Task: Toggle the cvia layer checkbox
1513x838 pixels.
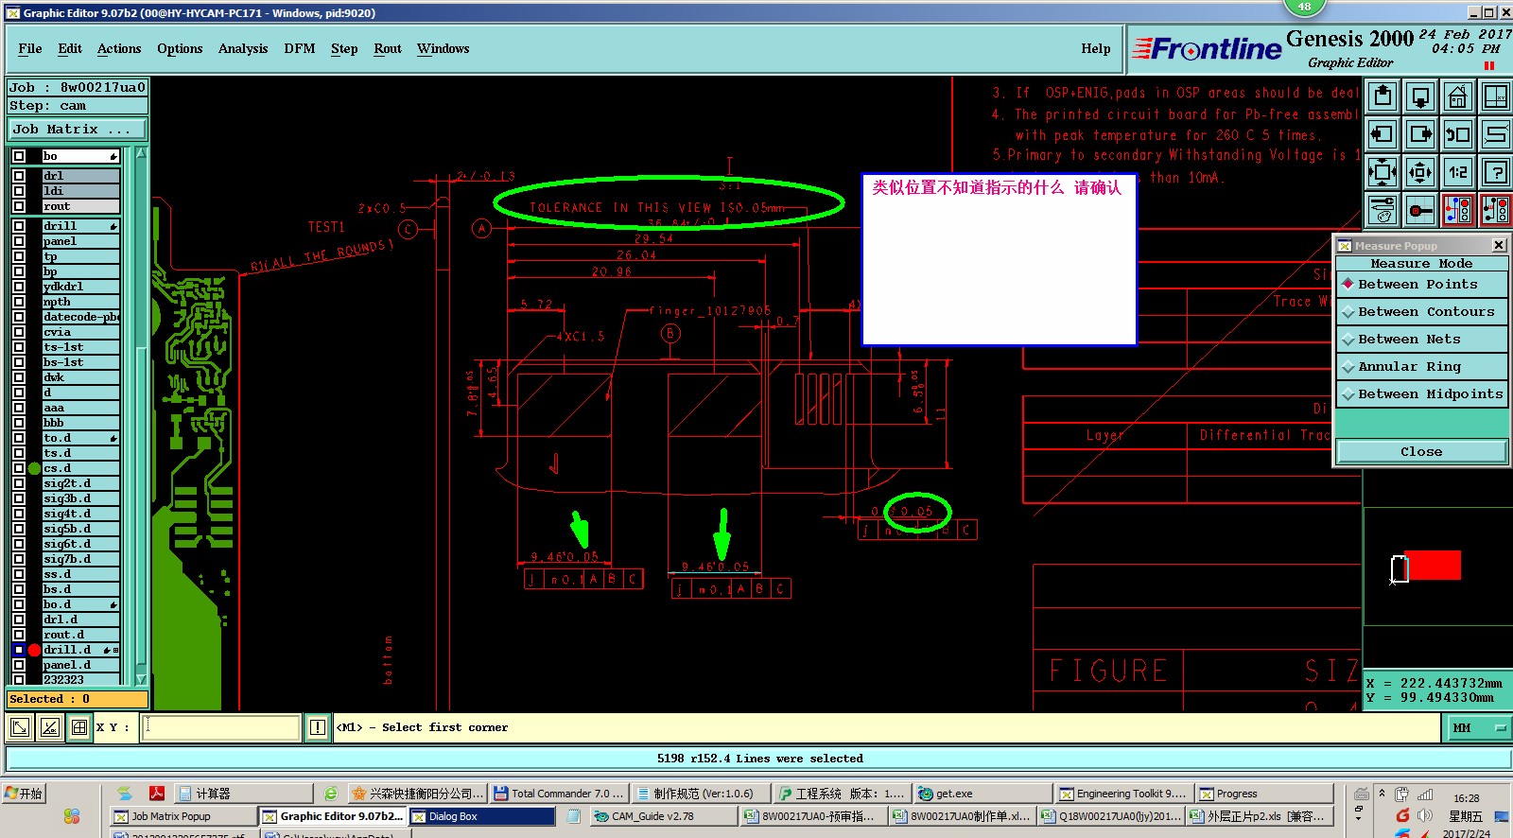Action: [19, 332]
